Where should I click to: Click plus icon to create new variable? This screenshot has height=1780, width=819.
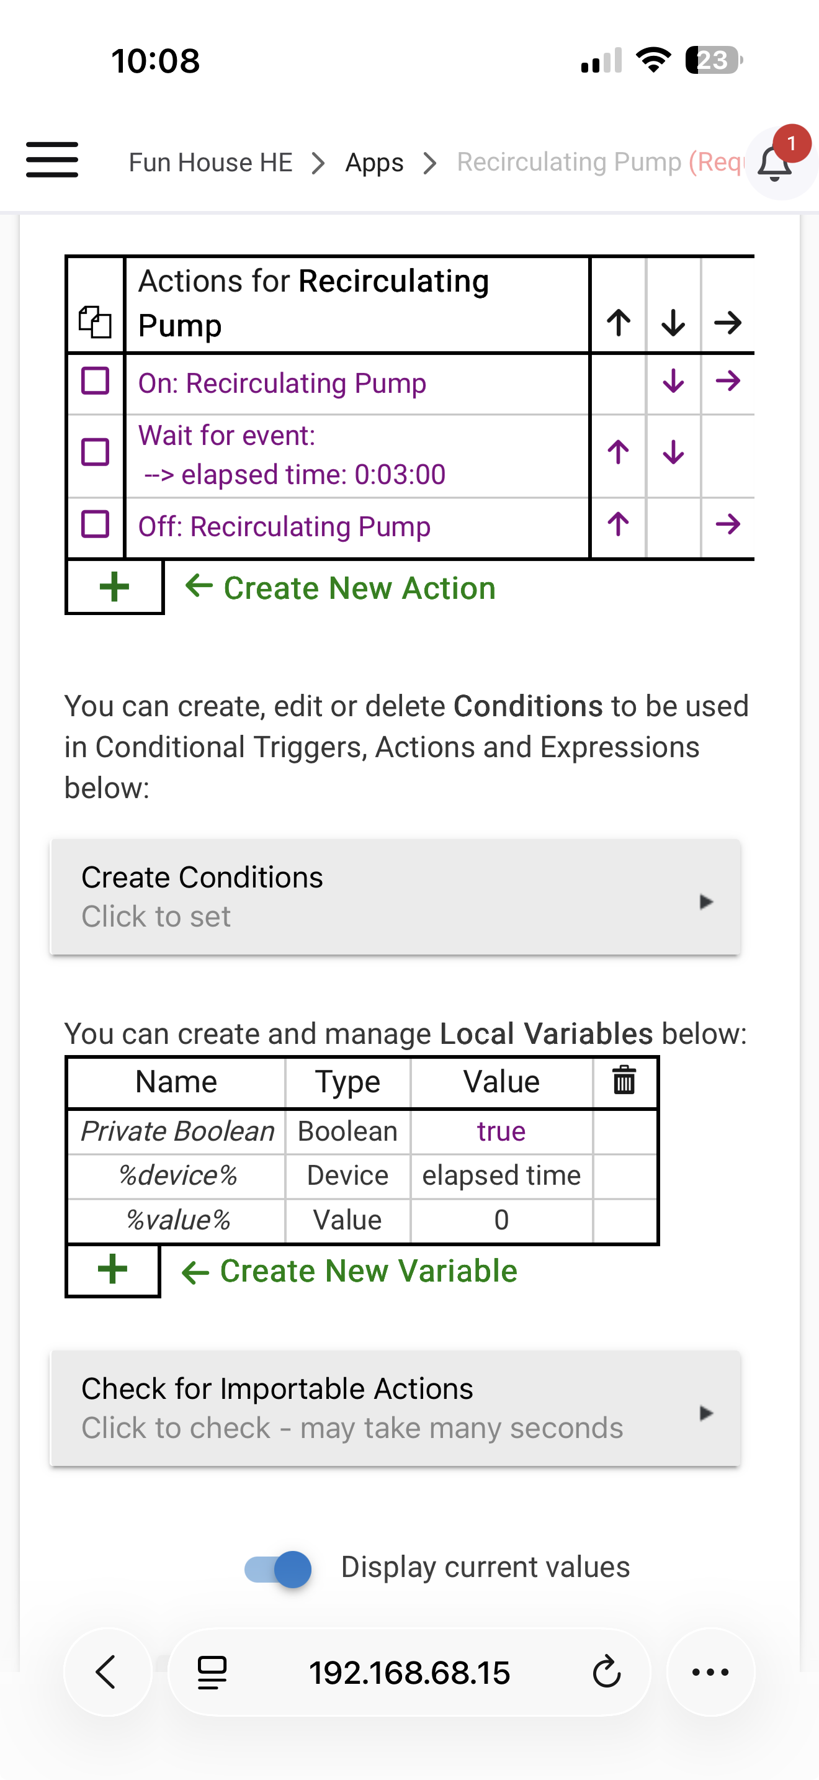(x=114, y=1270)
